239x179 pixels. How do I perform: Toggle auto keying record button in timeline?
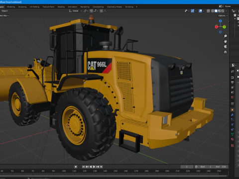click(x=76, y=167)
